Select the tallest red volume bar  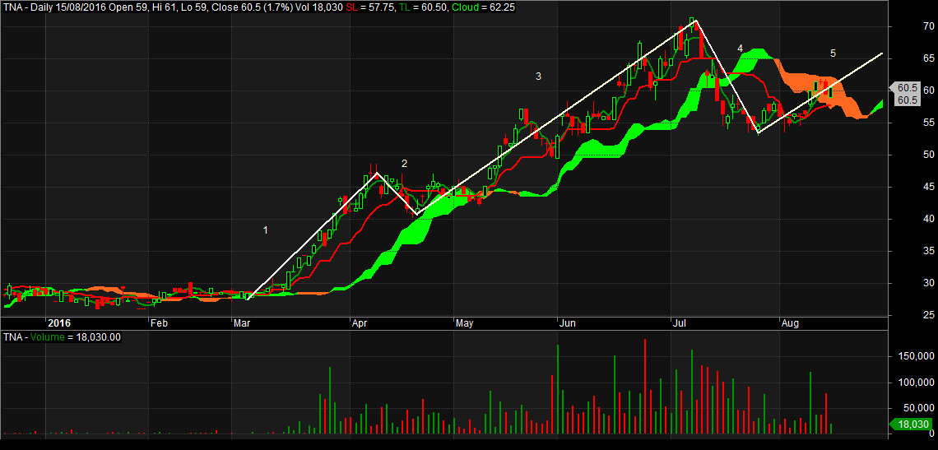point(644,386)
